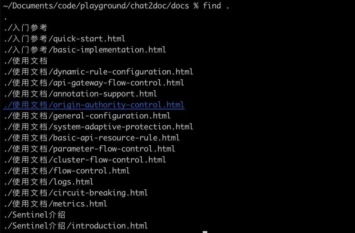Click the basic-implementation.html path
Viewport: 355px width, 233px height.
tap(85, 50)
